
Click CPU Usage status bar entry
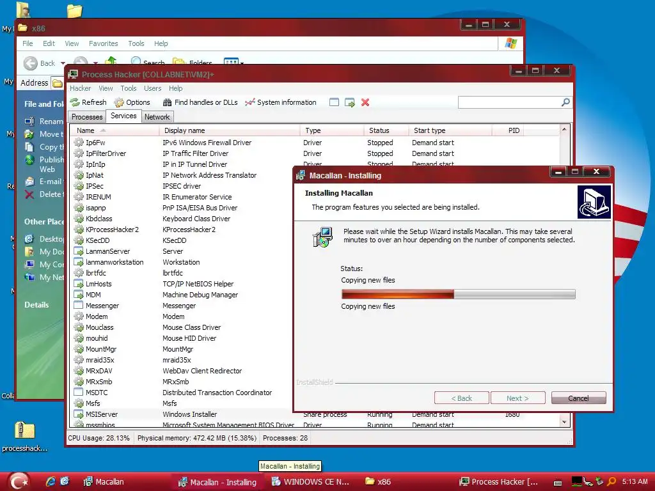(99, 438)
